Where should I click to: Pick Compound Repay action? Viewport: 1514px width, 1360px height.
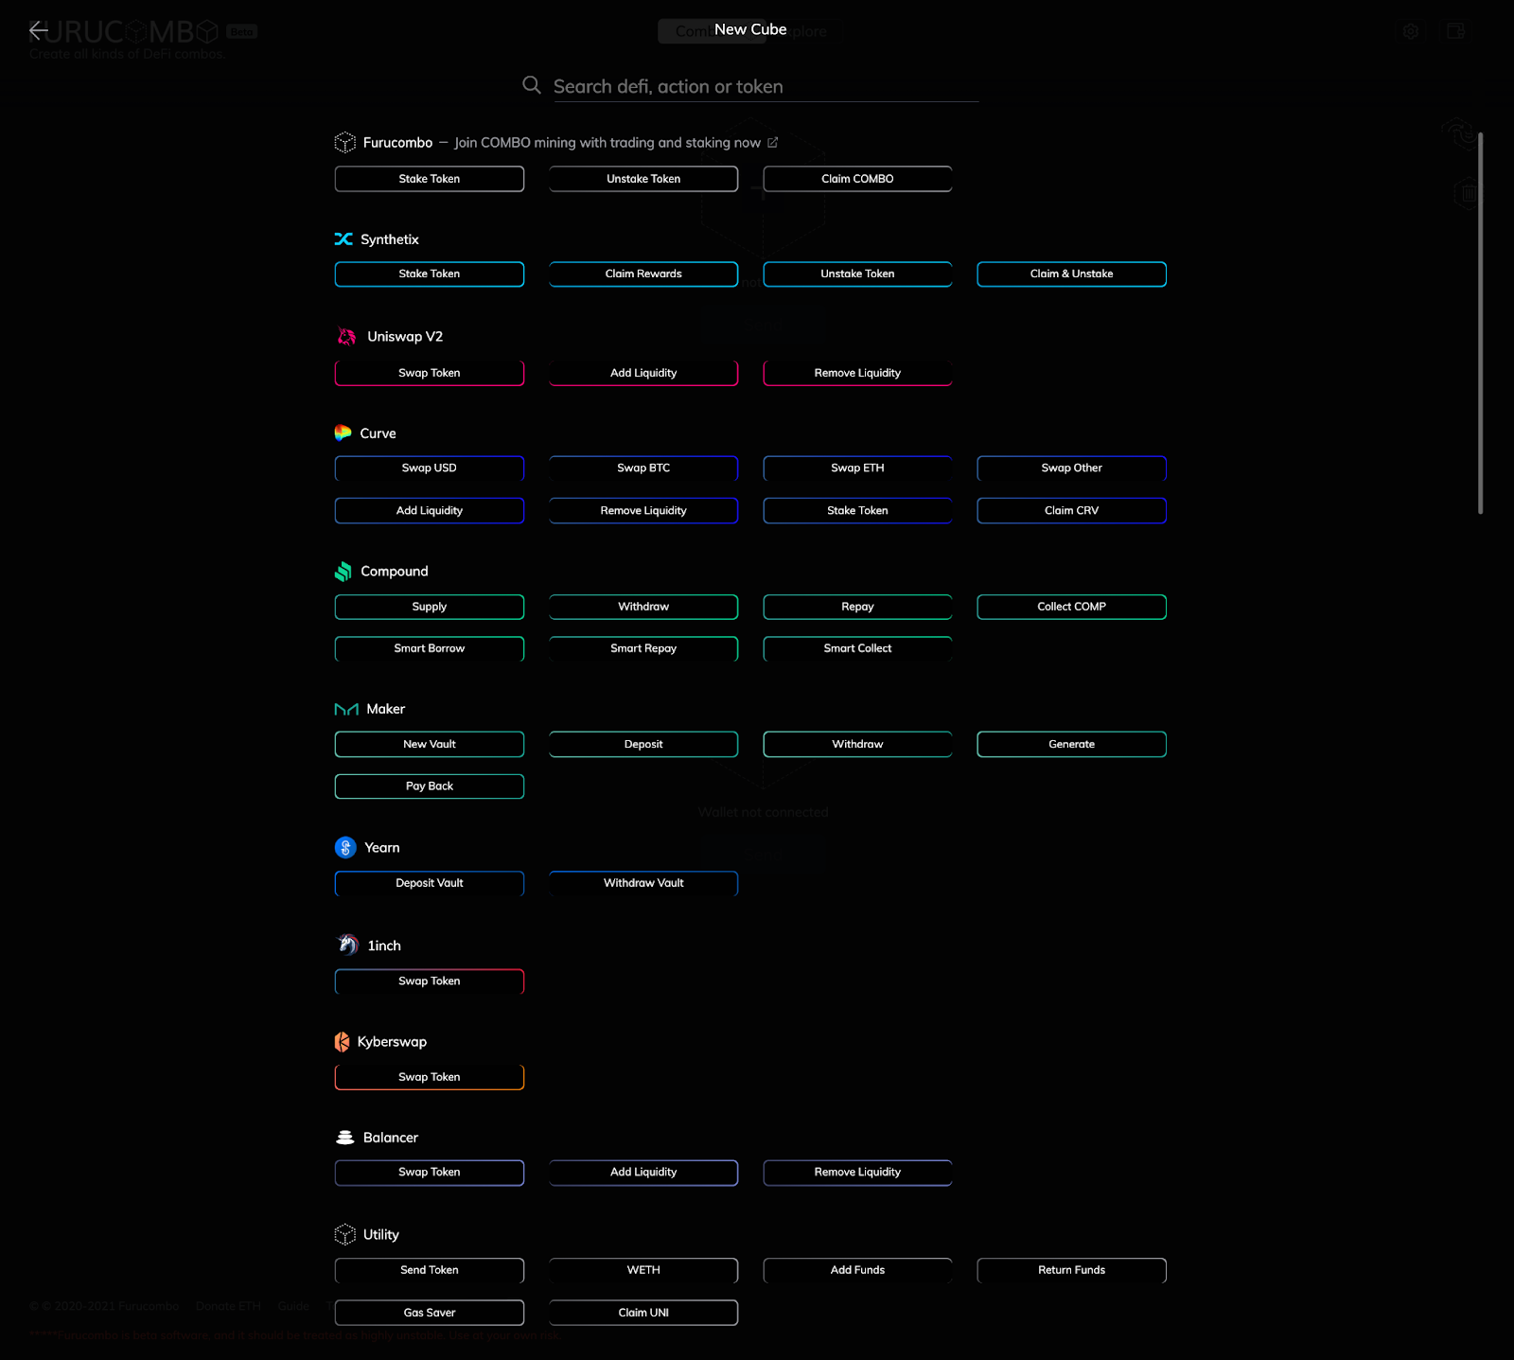(857, 607)
